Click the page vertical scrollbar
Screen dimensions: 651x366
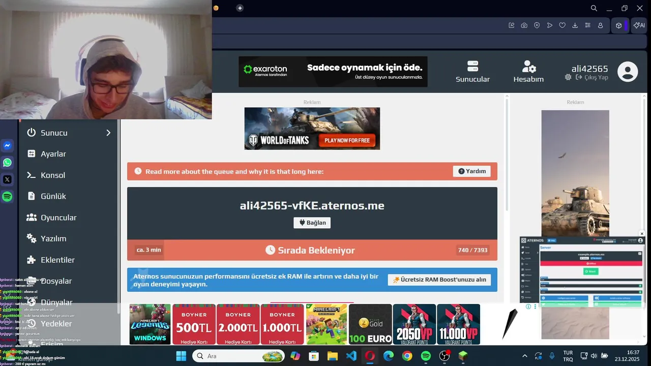pyautogui.click(x=507, y=152)
